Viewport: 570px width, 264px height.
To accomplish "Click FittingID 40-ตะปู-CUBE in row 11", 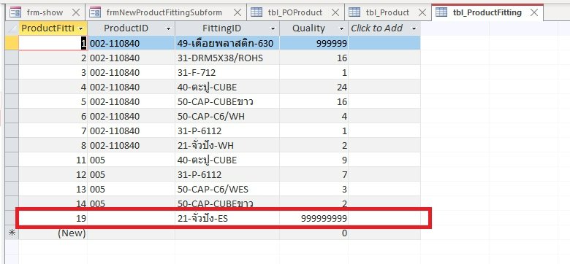I will pos(227,160).
